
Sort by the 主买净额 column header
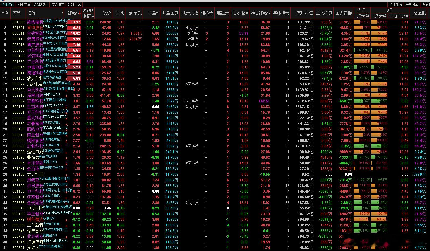click(x=324, y=13)
